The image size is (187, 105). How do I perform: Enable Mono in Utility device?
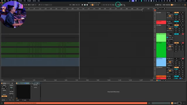click(4, 96)
